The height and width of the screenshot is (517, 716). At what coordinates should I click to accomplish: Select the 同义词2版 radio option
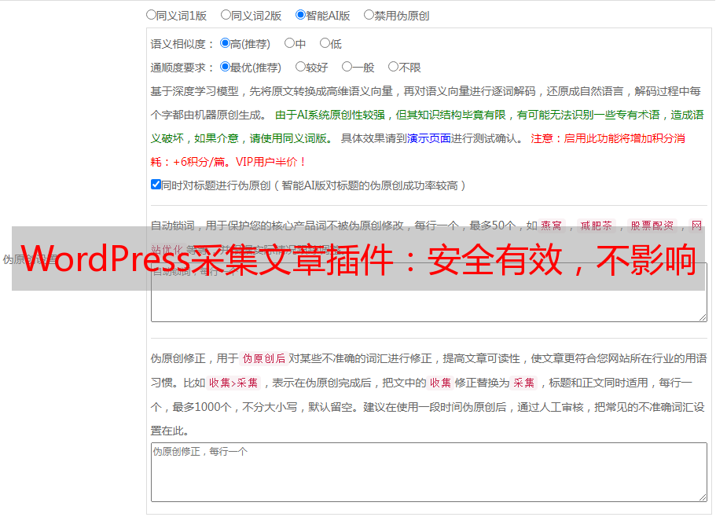click(x=226, y=15)
